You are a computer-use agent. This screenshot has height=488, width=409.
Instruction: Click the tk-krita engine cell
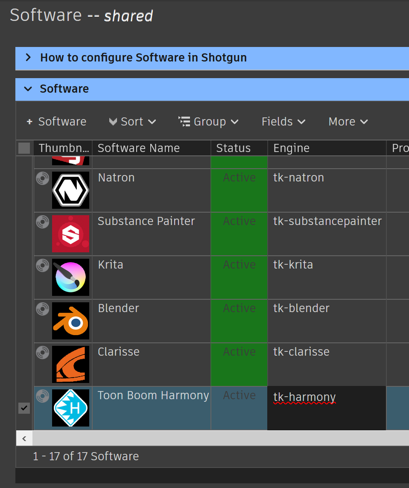[327, 277]
